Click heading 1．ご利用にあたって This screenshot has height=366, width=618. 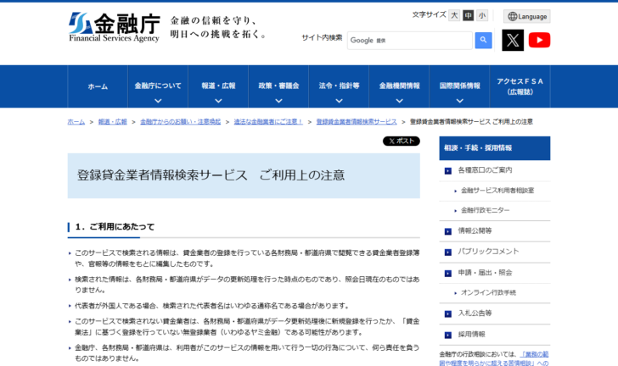pyautogui.click(x=115, y=227)
